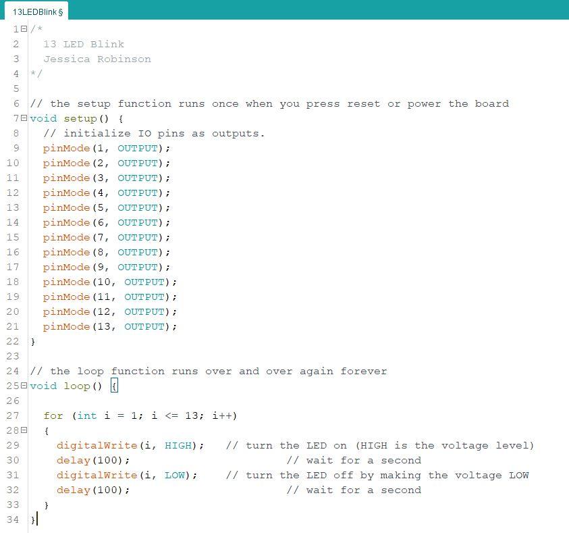569x533 pixels.
Task: Select the 13LEDBlink sketch tab
Action: 36,11
